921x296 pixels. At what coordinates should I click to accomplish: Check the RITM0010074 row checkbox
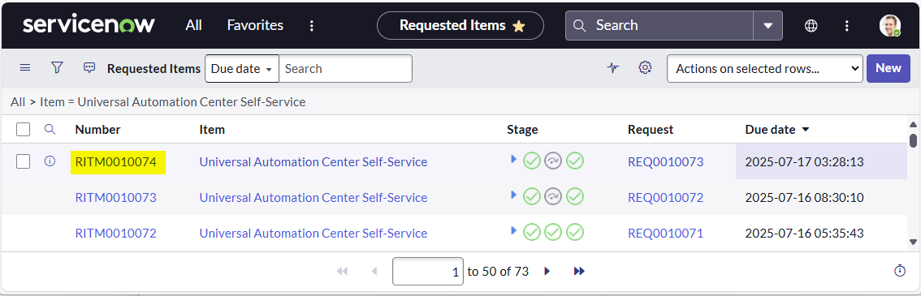click(x=23, y=161)
